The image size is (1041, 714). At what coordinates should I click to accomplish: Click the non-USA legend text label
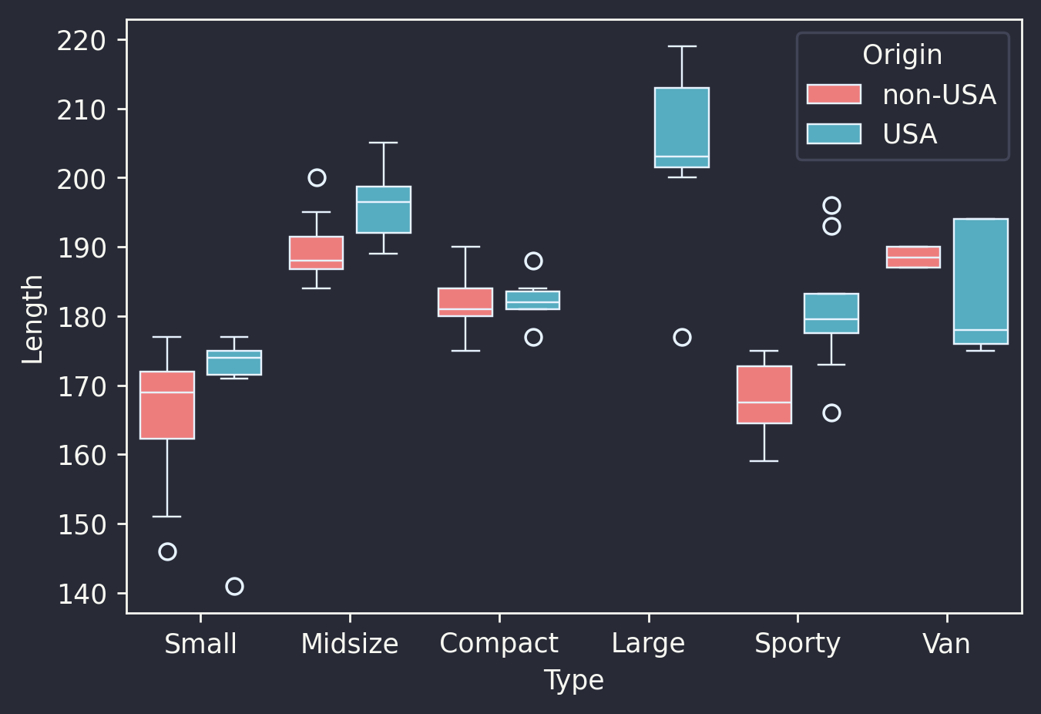(939, 95)
